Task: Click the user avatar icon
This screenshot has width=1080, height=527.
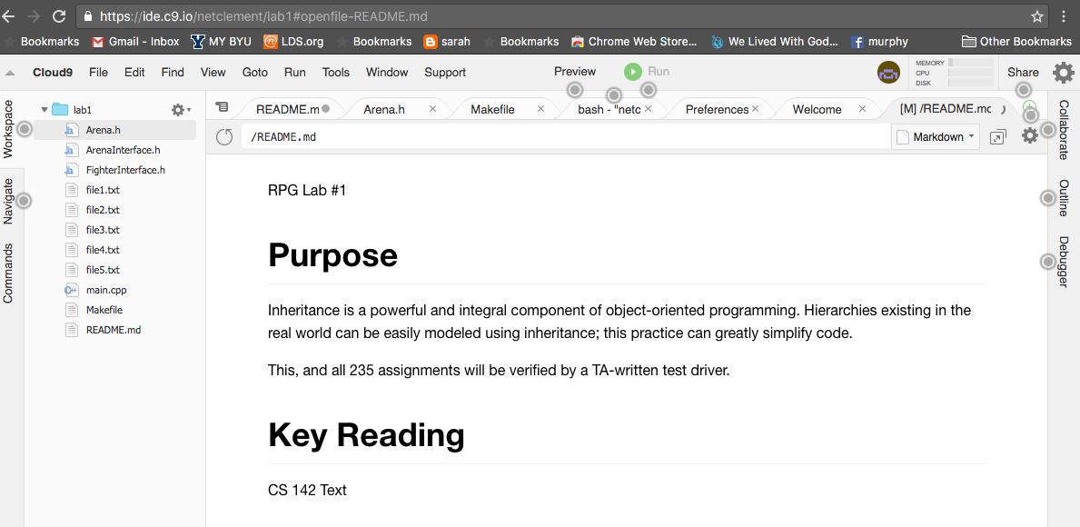Action: tap(888, 73)
